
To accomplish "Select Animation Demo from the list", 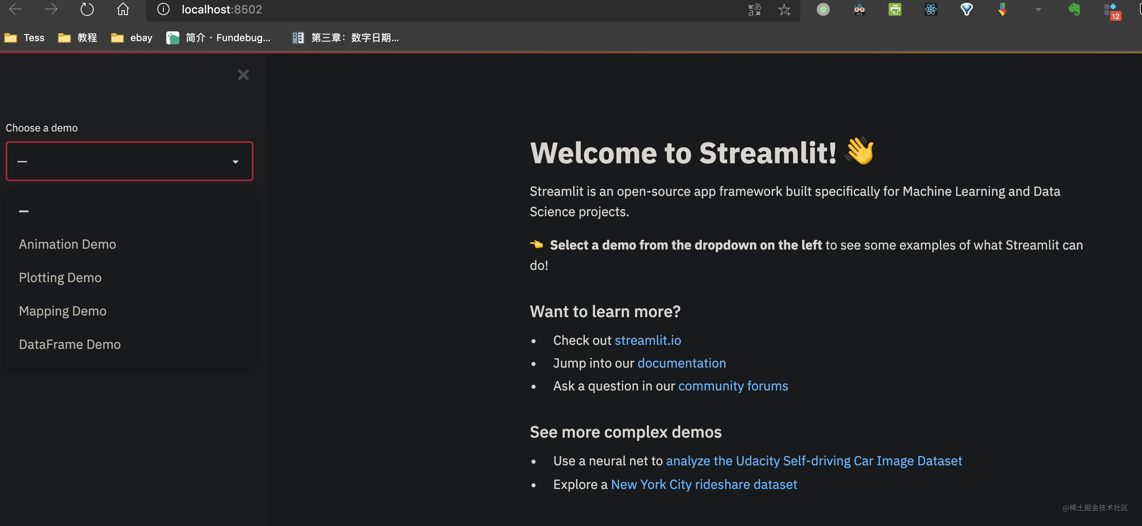I will [x=67, y=244].
